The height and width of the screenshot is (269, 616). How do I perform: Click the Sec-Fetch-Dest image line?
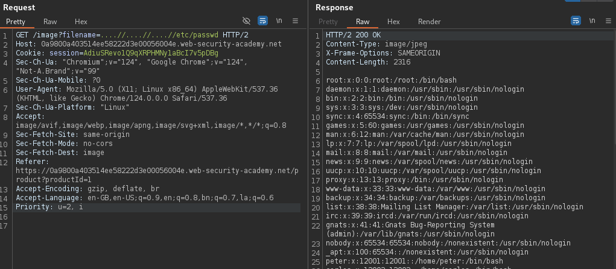coord(60,153)
